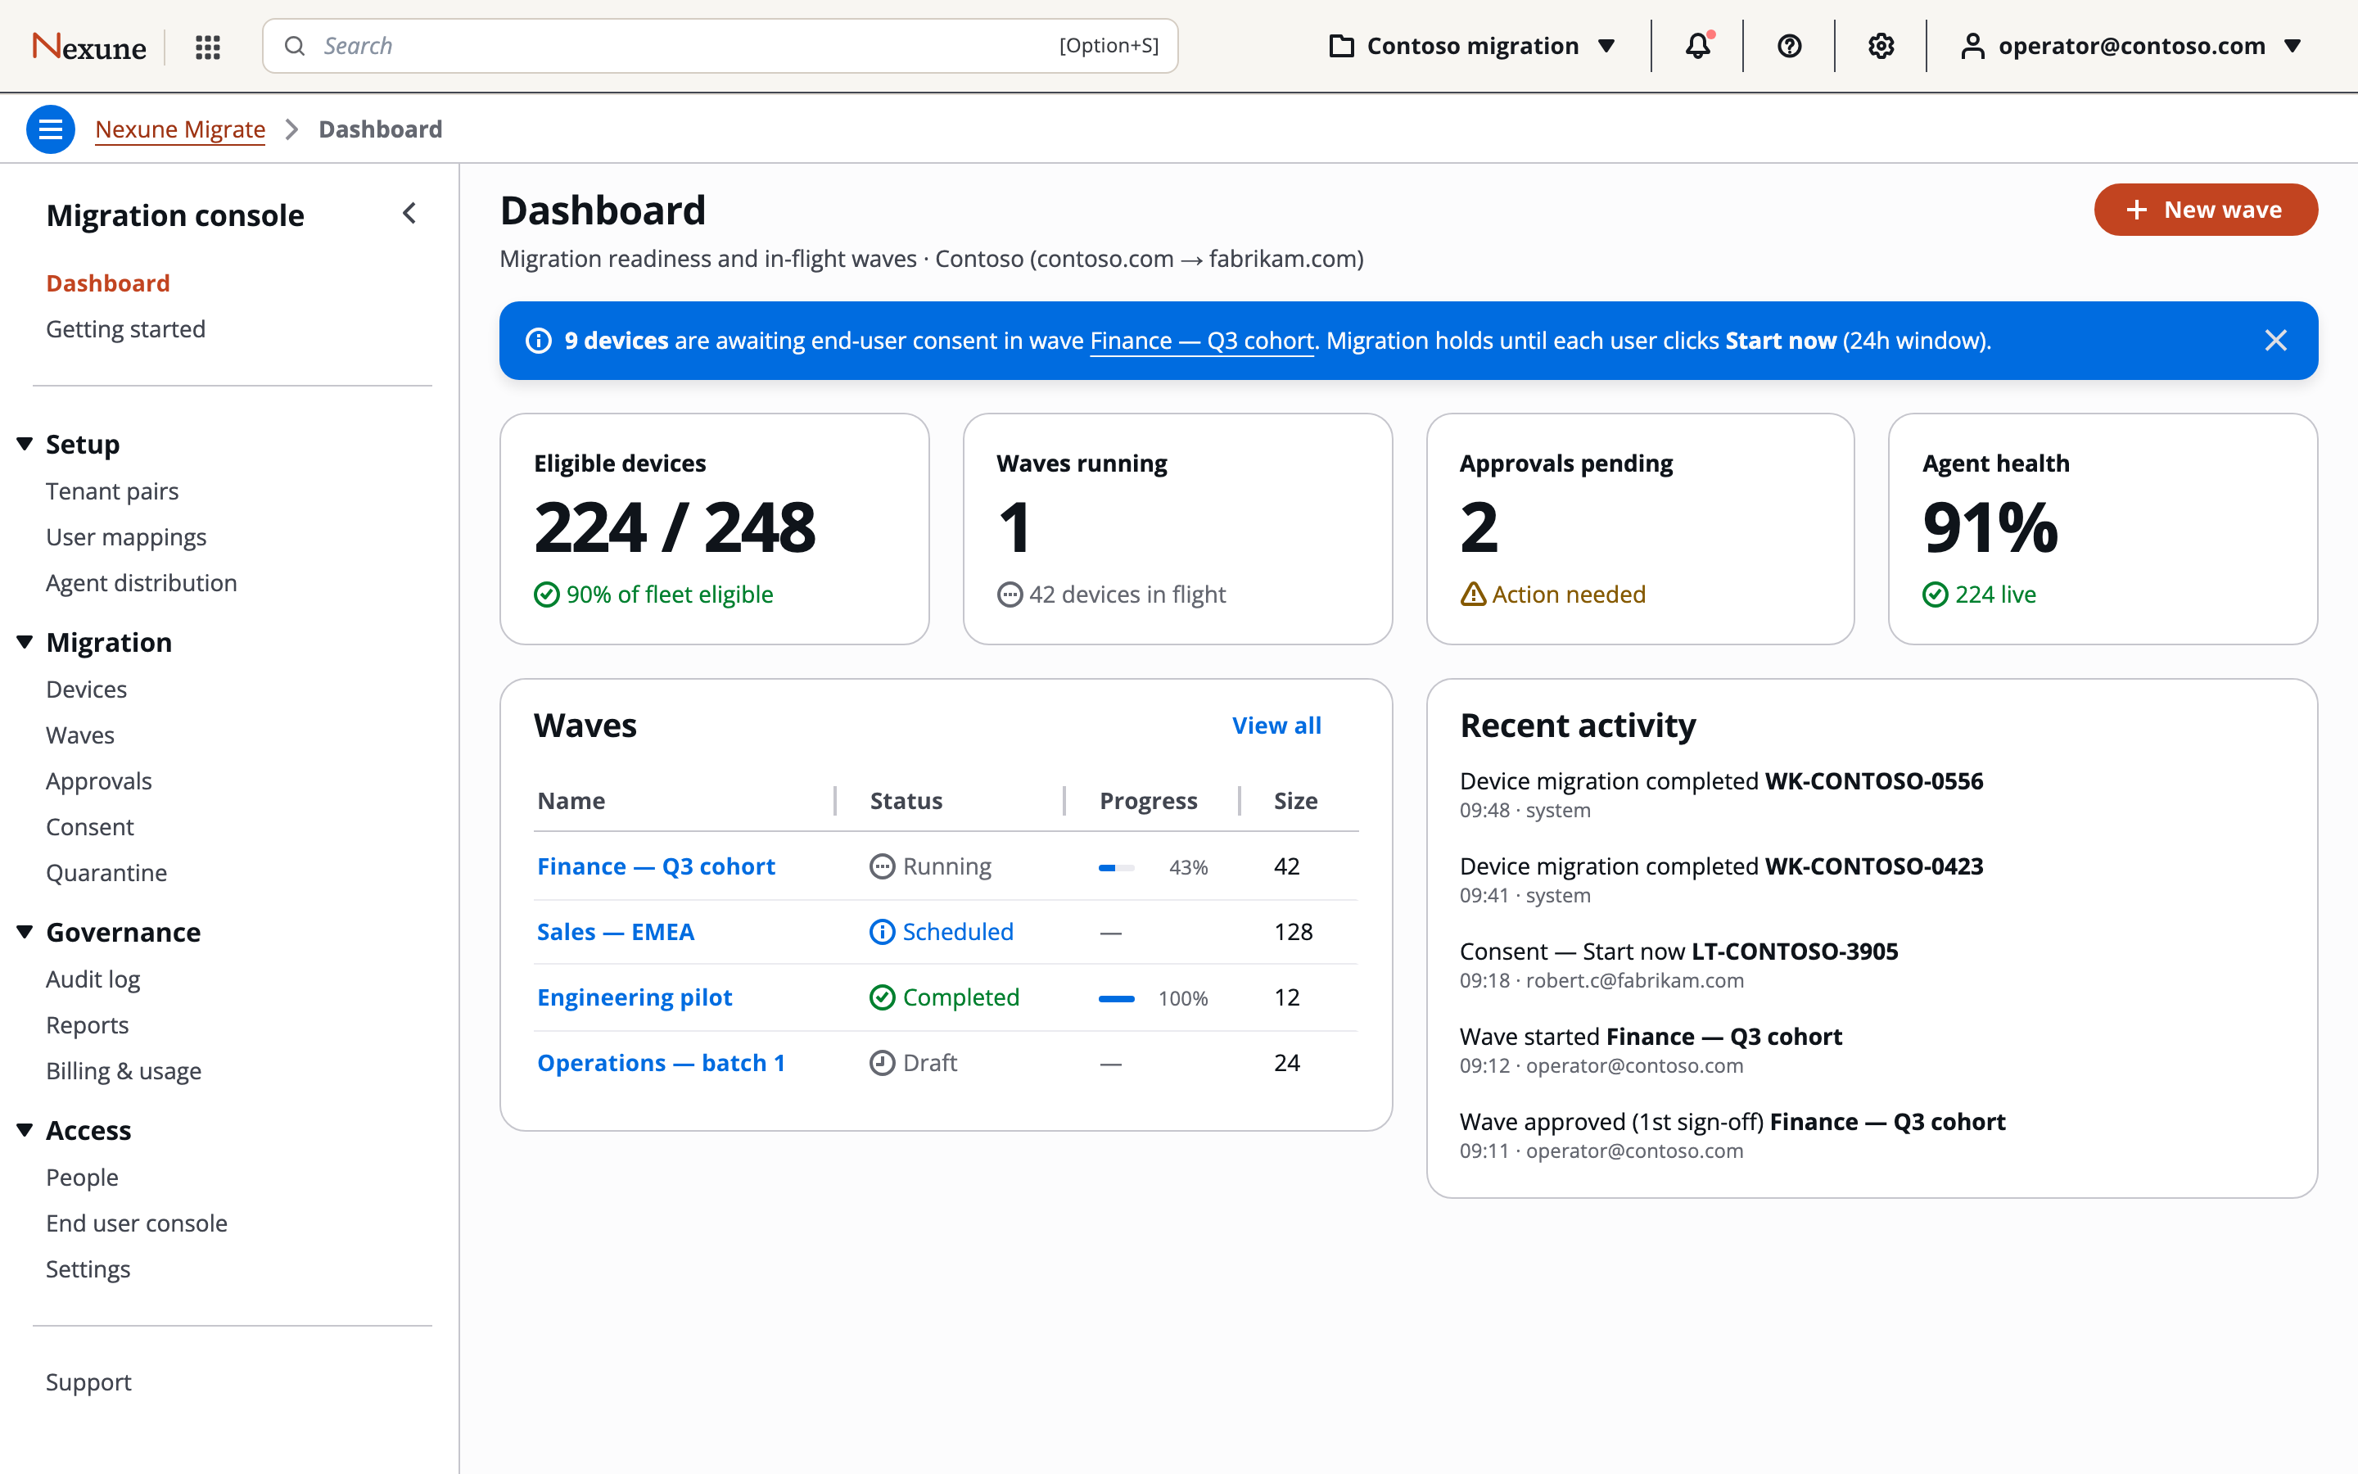Click the check icon beside 90% of fleet eligible
This screenshot has height=1474, width=2358.
(547, 594)
